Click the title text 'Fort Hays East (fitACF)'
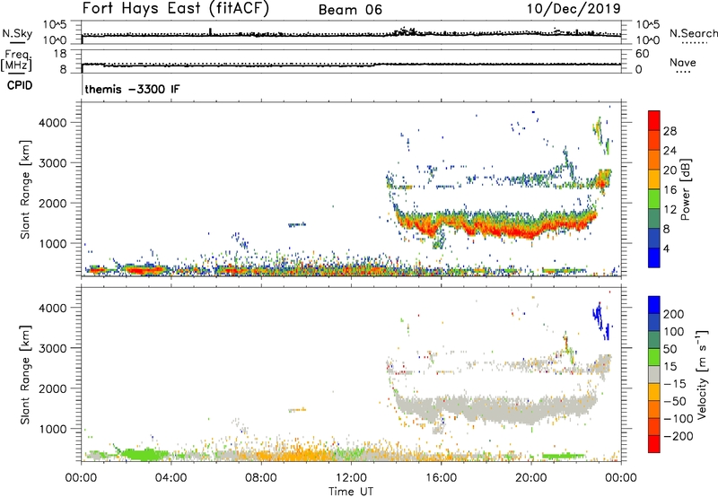The image size is (718, 497). (x=175, y=8)
